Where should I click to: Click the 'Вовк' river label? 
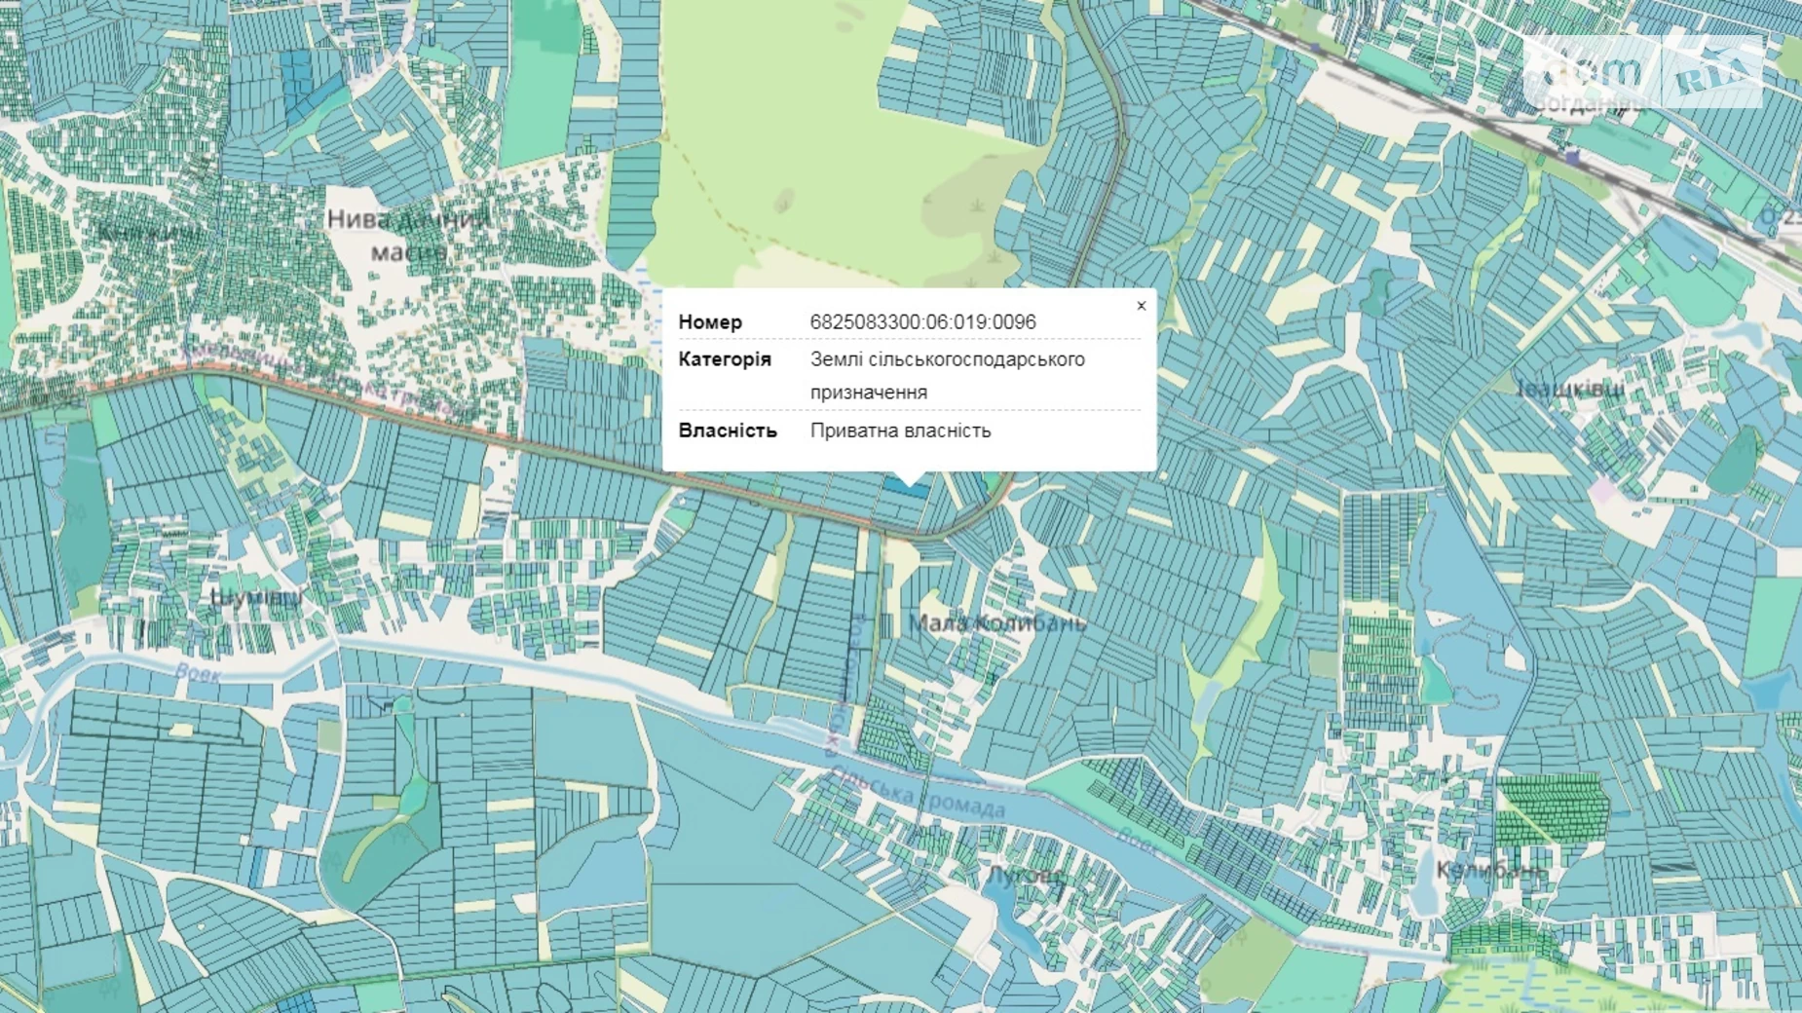(198, 672)
